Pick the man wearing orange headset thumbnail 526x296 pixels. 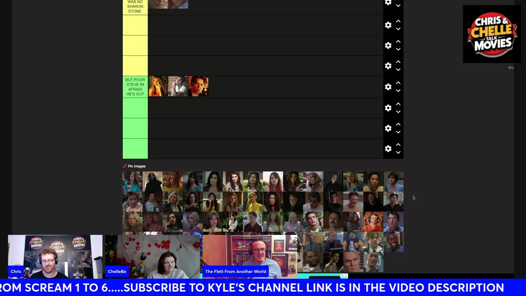374,222
